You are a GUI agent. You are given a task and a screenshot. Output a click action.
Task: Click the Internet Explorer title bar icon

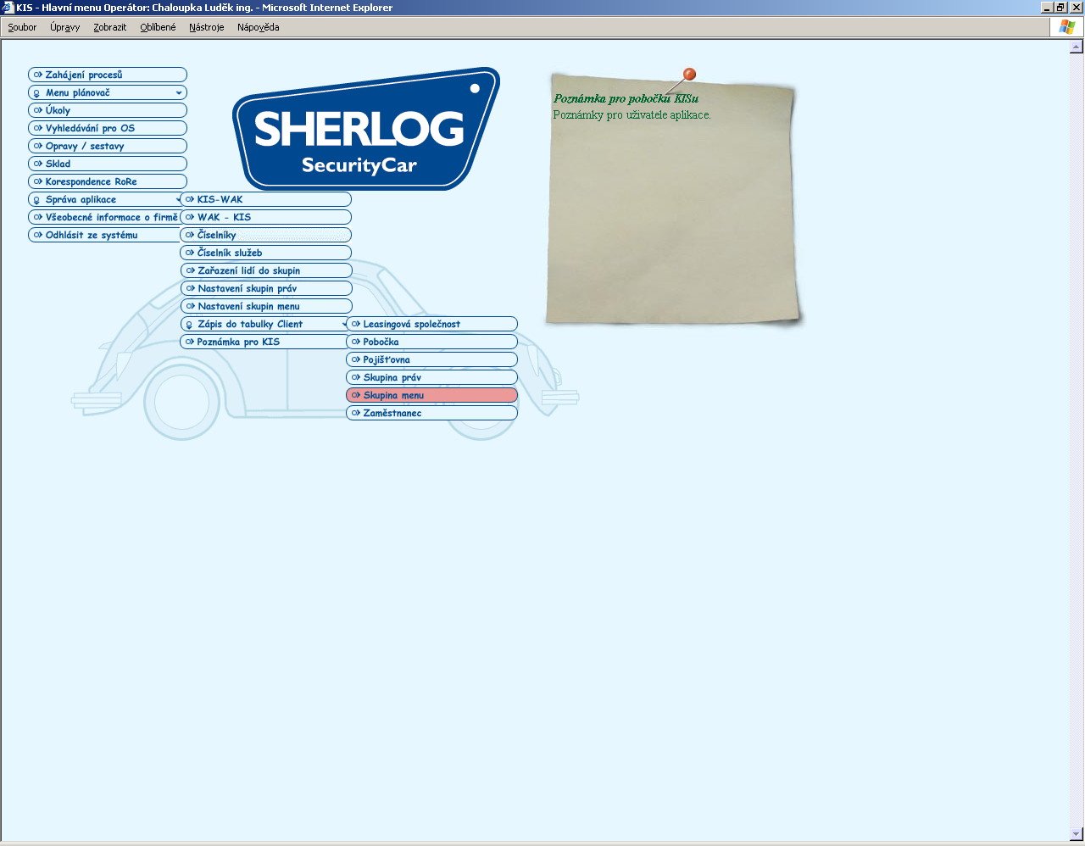(8, 8)
